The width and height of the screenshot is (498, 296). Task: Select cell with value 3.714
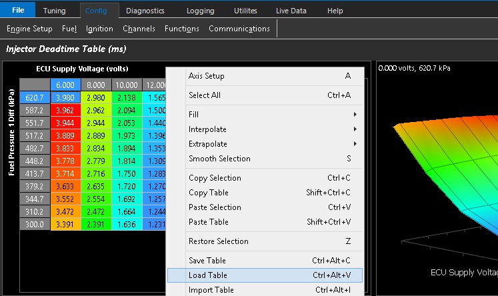click(x=65, y=174)
